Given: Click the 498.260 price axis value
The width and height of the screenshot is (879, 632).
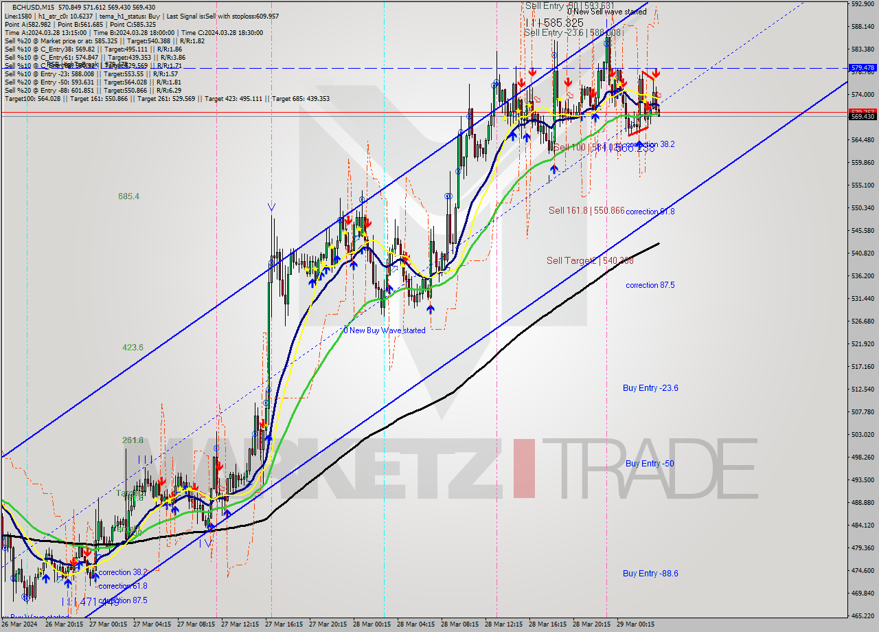Looking at the screenshot, I should [863, 458].
